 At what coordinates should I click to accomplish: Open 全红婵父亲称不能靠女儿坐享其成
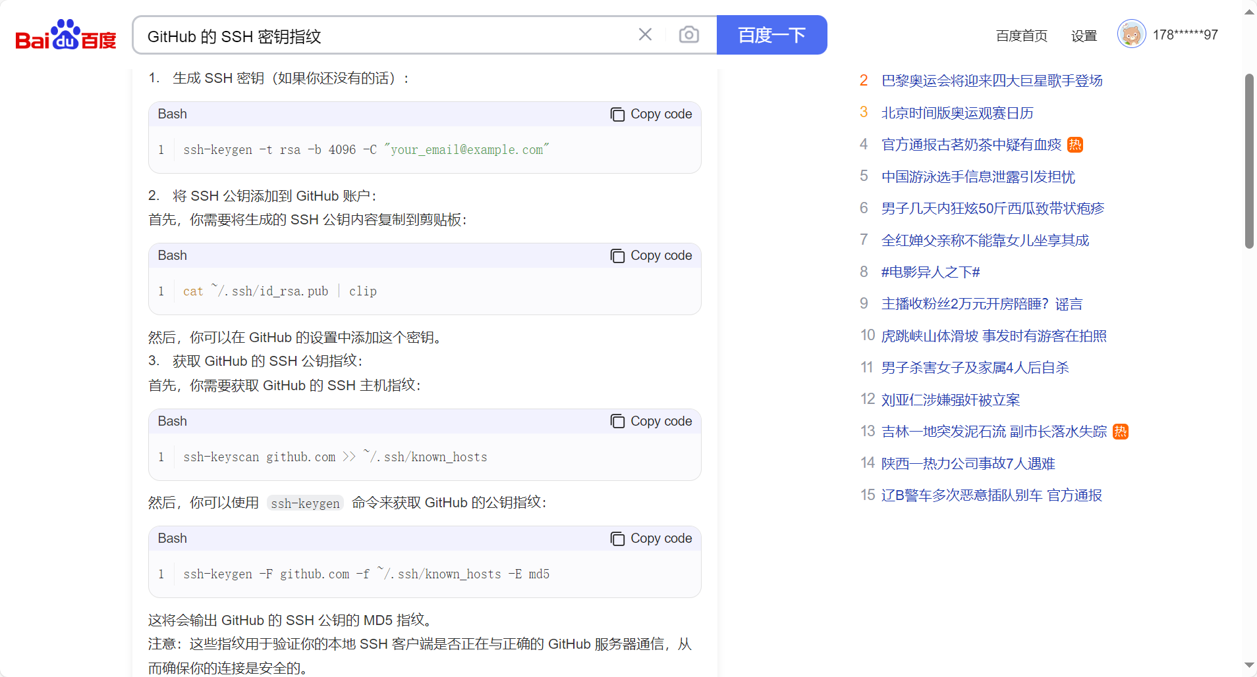(985, 241)
